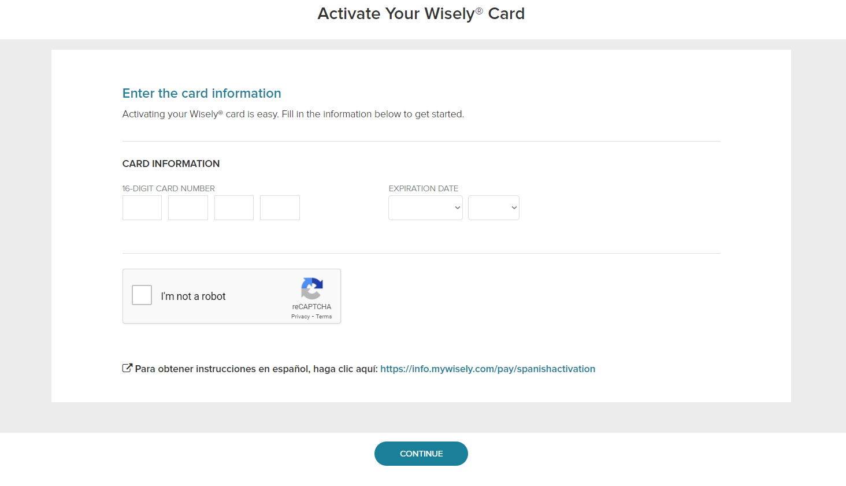
Task: Open the expiration year dropdown
Action: (493, 207)
